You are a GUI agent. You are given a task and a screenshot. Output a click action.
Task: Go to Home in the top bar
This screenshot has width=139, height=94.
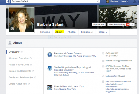click(x=123, y=1)
